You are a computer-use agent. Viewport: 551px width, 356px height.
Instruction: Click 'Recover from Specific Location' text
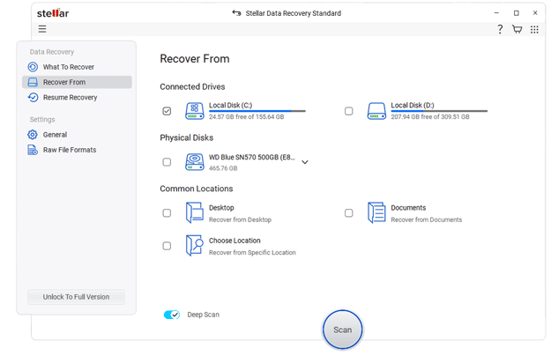(x=252, y=252)
